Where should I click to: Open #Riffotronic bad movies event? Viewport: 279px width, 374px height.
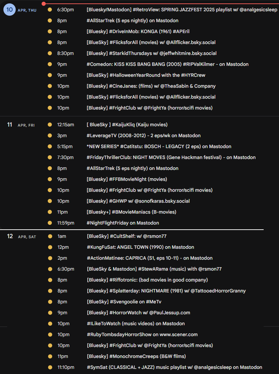147,280
